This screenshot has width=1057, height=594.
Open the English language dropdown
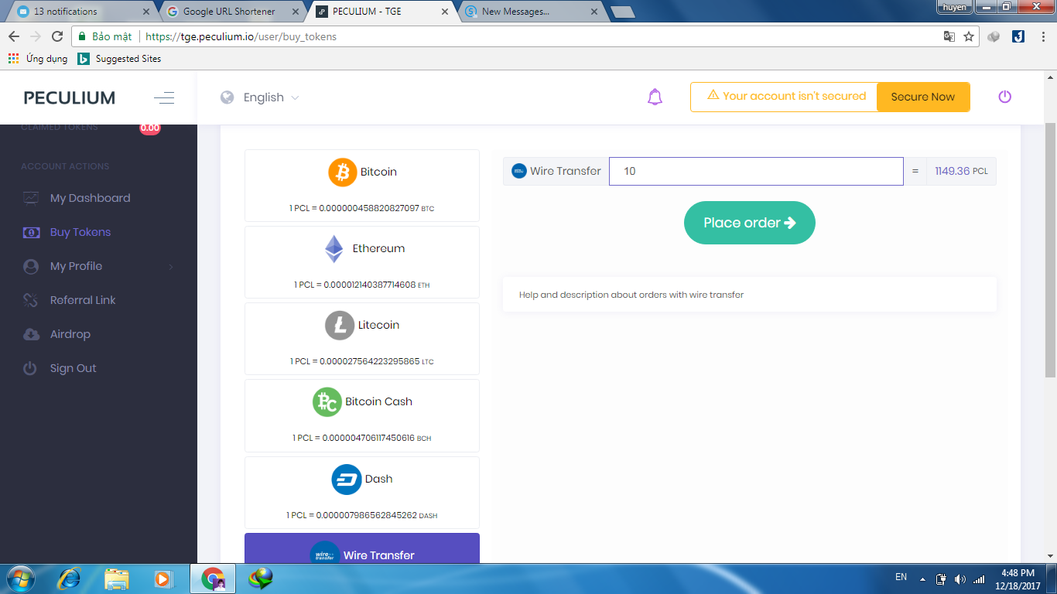(x=260, y=97)
